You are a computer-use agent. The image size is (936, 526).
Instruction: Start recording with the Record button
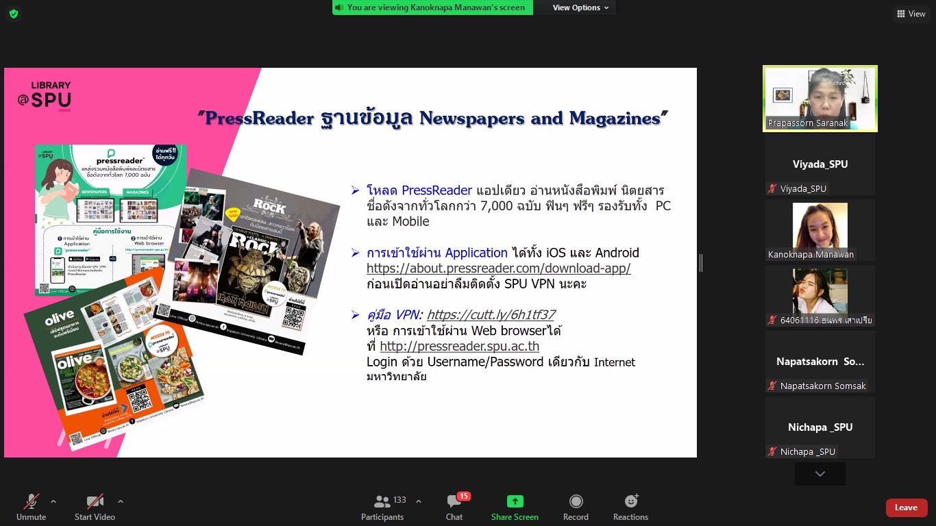pyautogui.click(x=576, y=508)
